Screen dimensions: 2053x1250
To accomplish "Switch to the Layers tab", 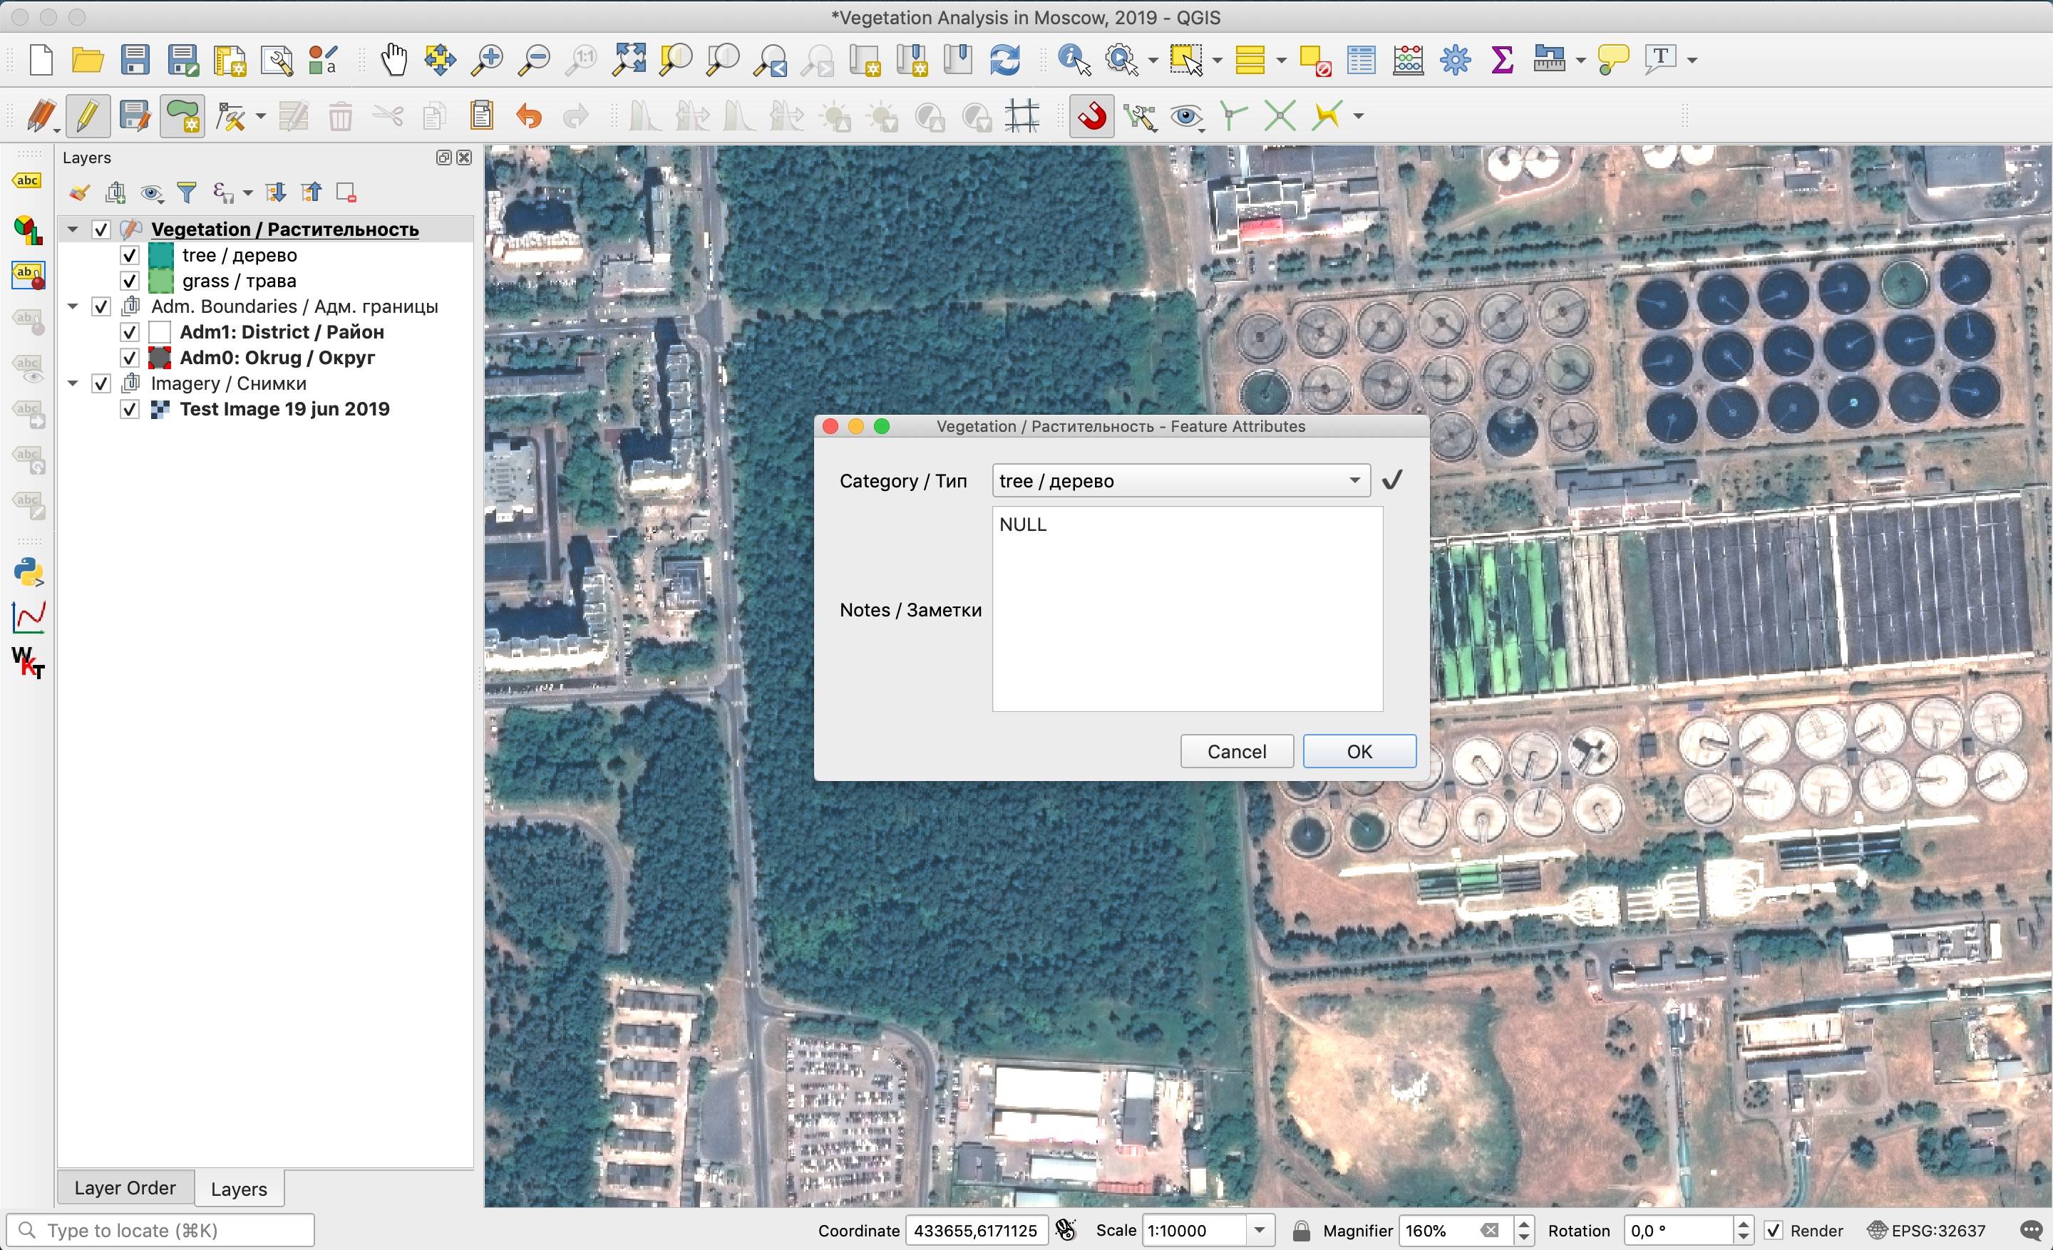I will [x=239, y=1189].
